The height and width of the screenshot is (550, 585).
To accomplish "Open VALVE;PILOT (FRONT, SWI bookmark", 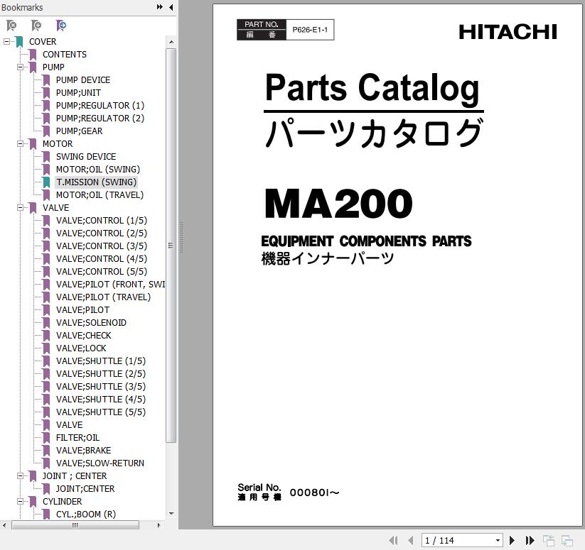I will pos(110,285).
